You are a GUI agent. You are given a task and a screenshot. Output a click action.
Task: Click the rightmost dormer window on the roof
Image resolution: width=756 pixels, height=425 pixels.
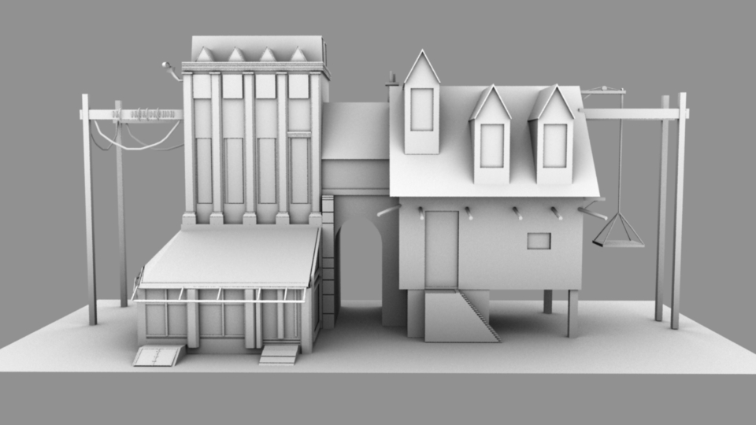554,145
